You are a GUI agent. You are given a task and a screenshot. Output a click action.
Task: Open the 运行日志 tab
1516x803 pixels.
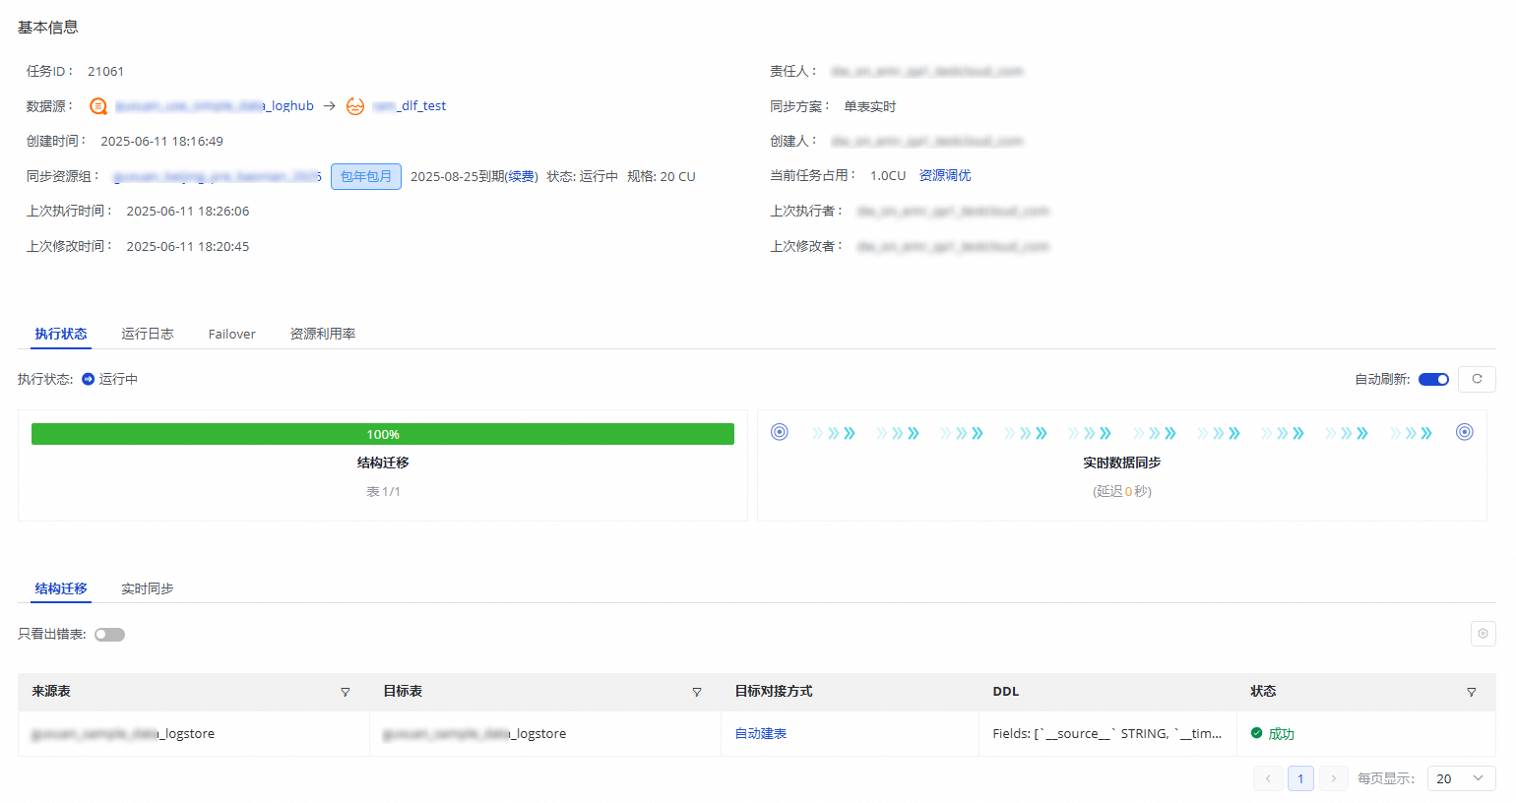click(148, 334)
